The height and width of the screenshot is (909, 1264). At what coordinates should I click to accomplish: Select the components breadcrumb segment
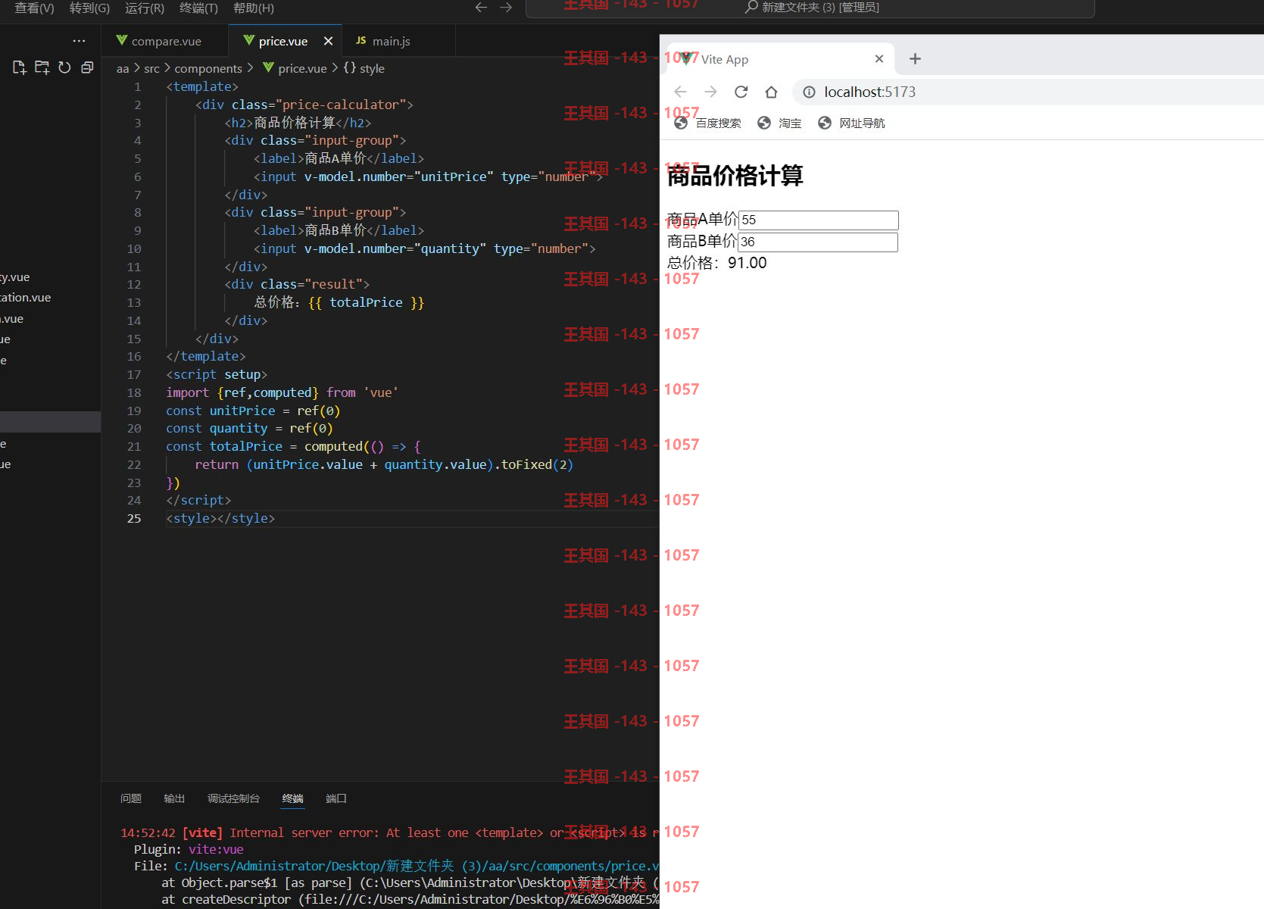coord(208,69)
